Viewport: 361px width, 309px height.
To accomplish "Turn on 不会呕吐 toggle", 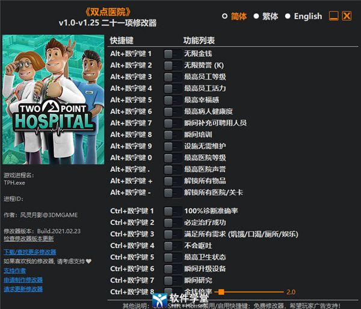I will (173, 246).
